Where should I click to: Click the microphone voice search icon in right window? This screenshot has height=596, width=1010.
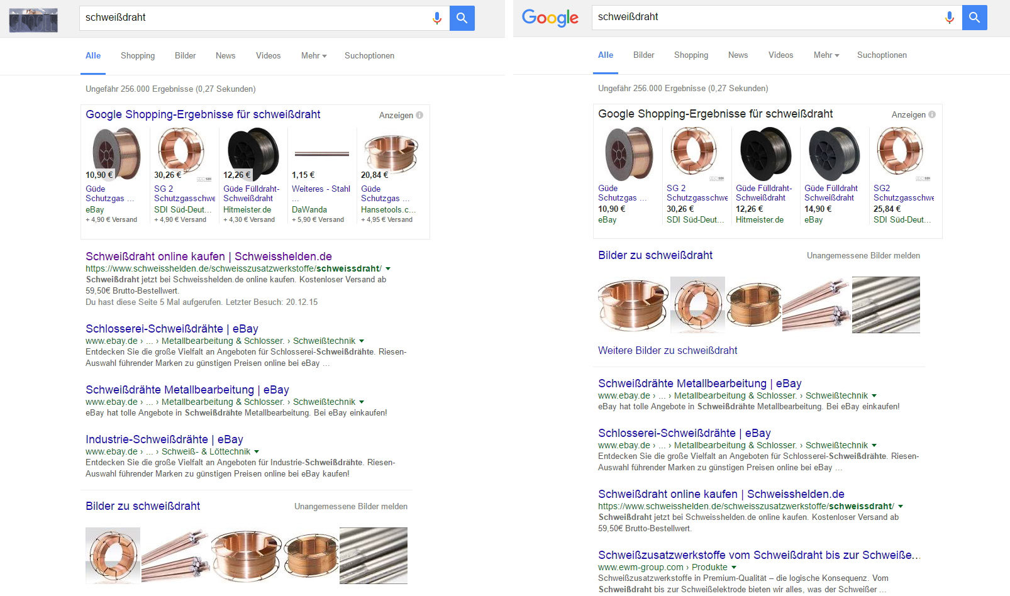tap(950, 18)
